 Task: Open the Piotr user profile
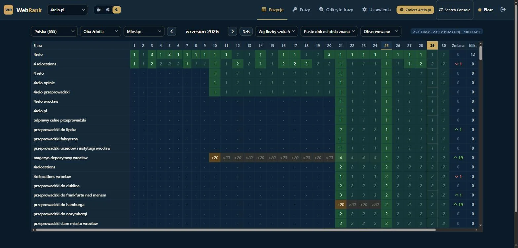(x=486, y=10)
